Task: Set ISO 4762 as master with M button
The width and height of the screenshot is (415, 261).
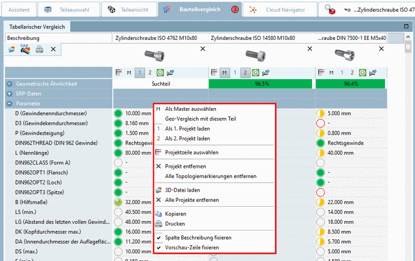Action: click(129, 73)
